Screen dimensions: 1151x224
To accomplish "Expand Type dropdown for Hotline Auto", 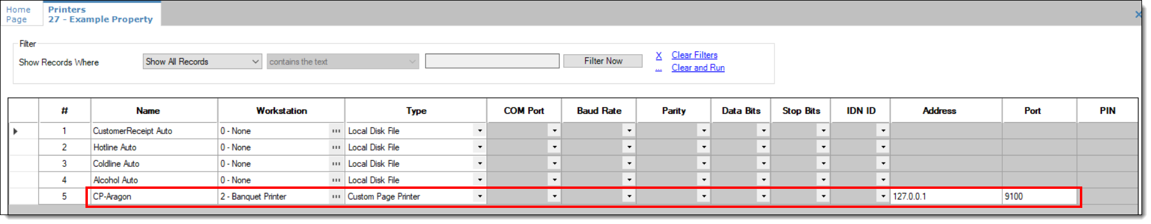I will pos(479,147).
